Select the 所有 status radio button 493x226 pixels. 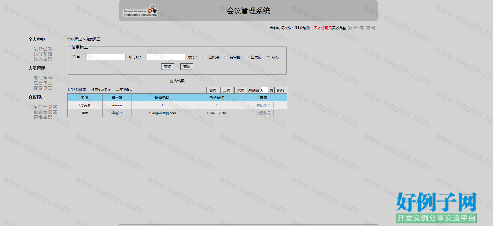(268, 57)
